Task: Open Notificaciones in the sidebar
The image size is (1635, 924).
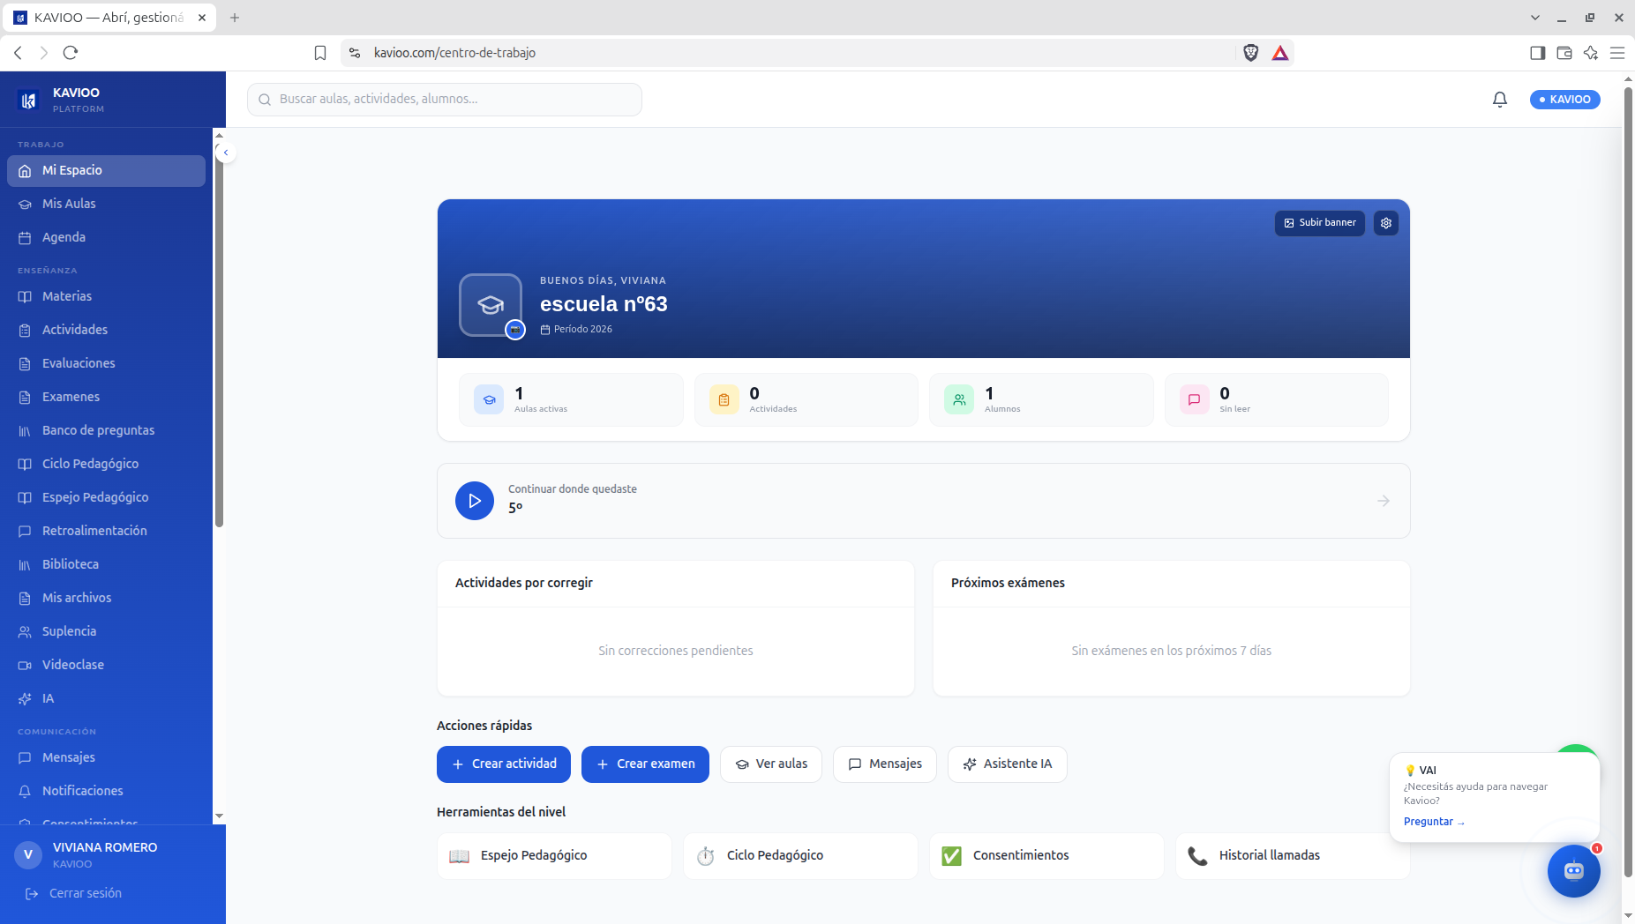Action: (106, 791)
